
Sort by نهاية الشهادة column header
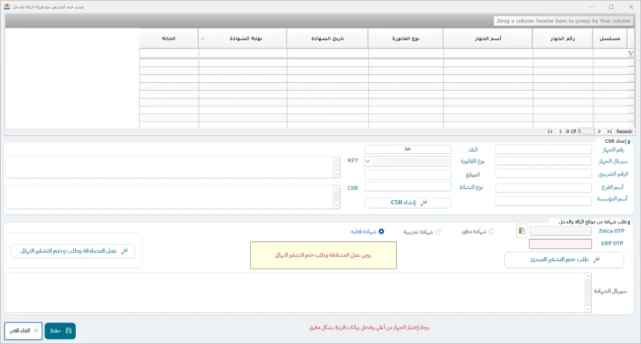pos(242,39)
